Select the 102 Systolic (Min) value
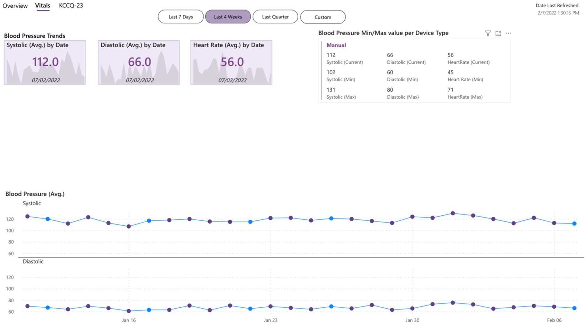The width and height of the screenshot is (587, 325). 331,72
